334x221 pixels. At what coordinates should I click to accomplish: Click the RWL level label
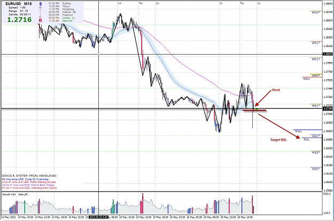[299, 132]
